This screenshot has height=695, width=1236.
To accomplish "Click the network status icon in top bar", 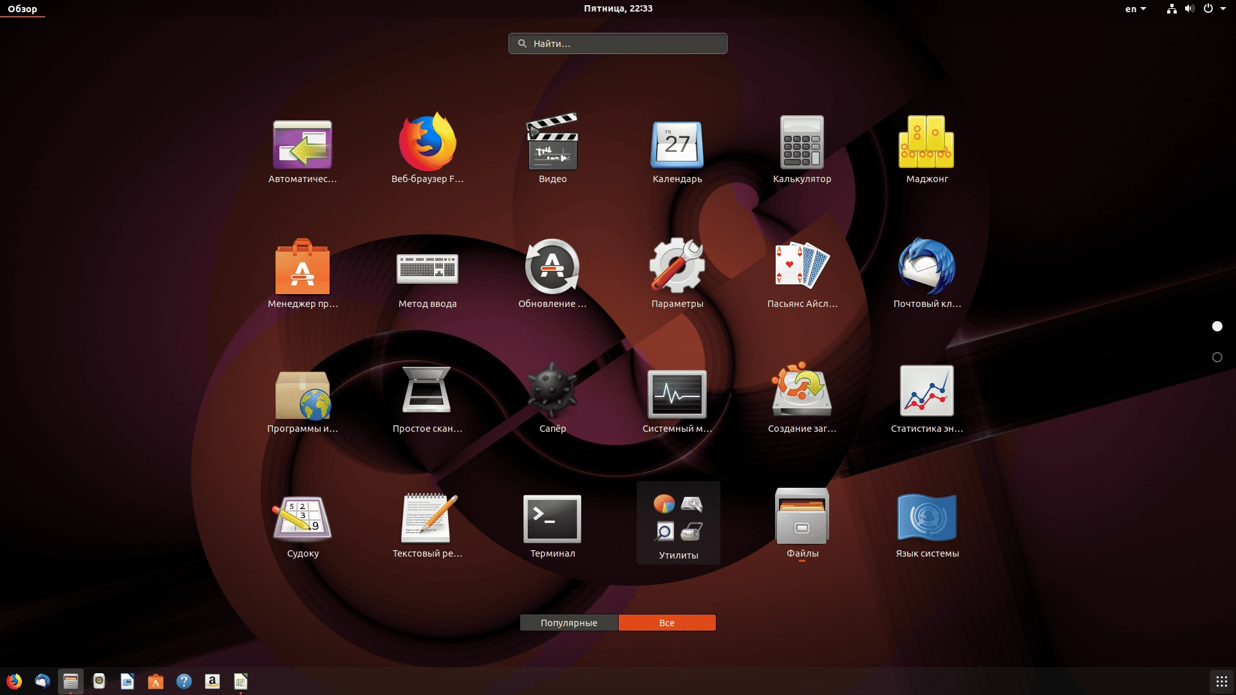I will (1172, 8).
